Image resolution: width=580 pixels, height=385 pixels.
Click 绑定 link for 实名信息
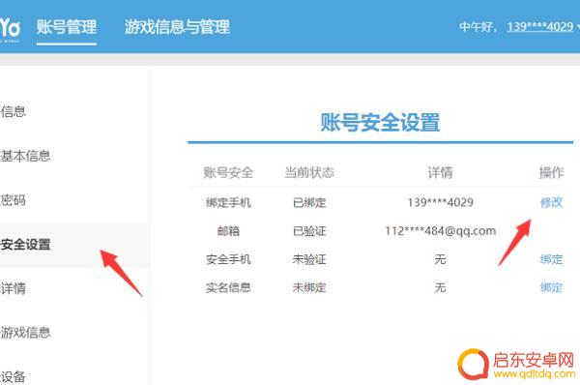tap(551, 287)
